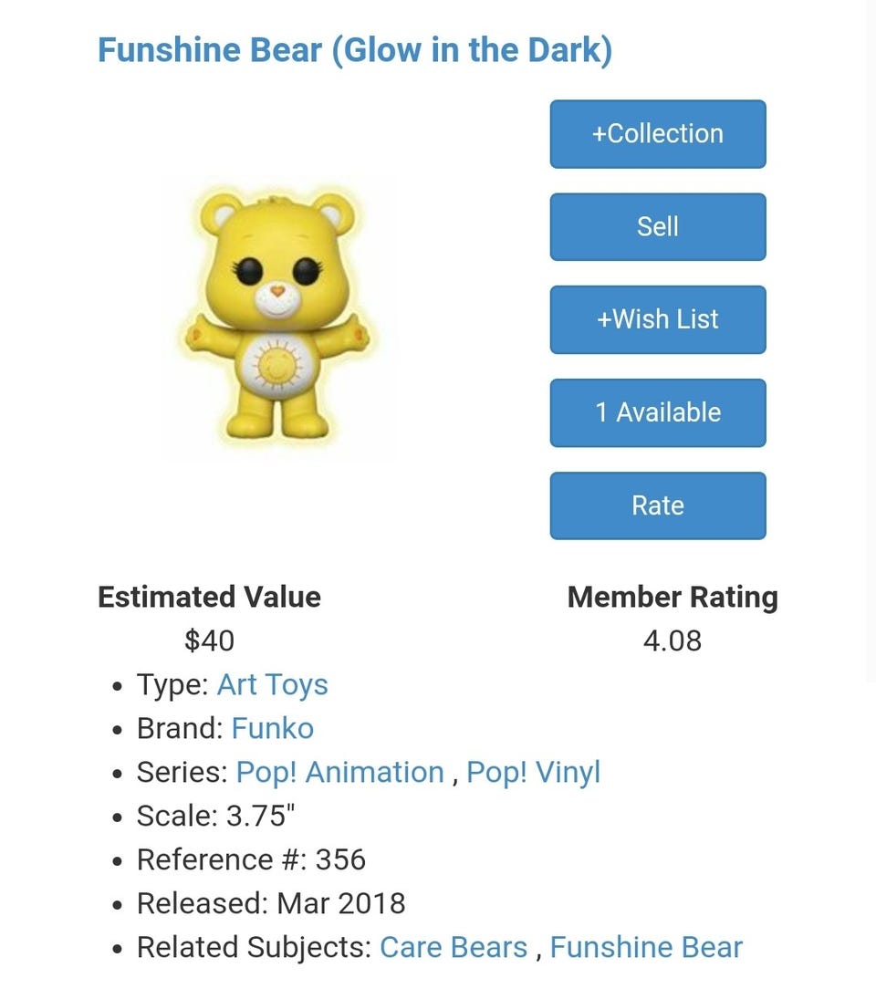Click the yellow Funshine Bear figure image
This screenshot has width=876, height=989.
(x=277, y=317)
